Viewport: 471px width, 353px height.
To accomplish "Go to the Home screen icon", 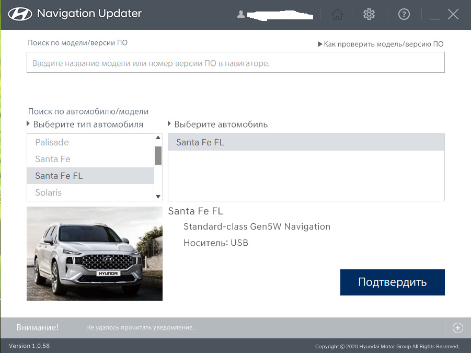I will point(337,14).
